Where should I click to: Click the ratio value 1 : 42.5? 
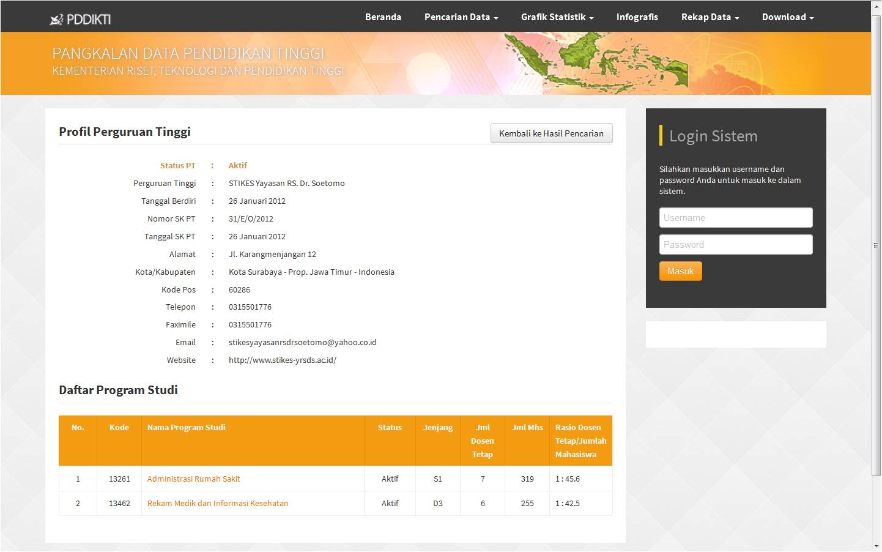tap(568, 504)
